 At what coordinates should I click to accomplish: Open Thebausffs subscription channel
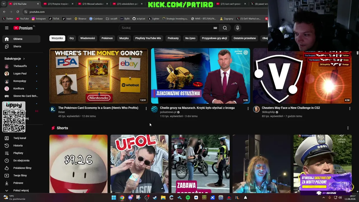(x=21, y=66)
